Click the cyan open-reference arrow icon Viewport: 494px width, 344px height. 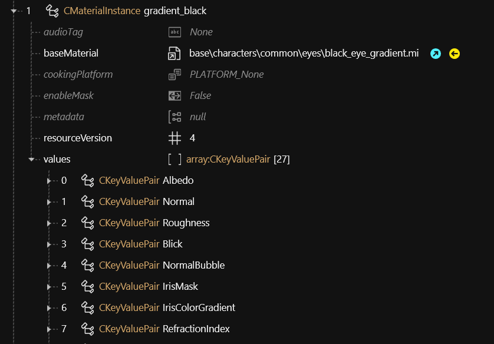[x=436, y=54]
